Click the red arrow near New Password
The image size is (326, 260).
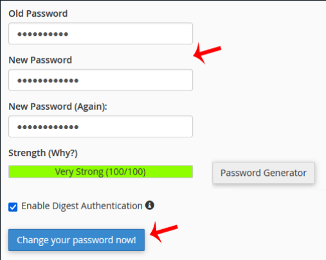(207, 53)
